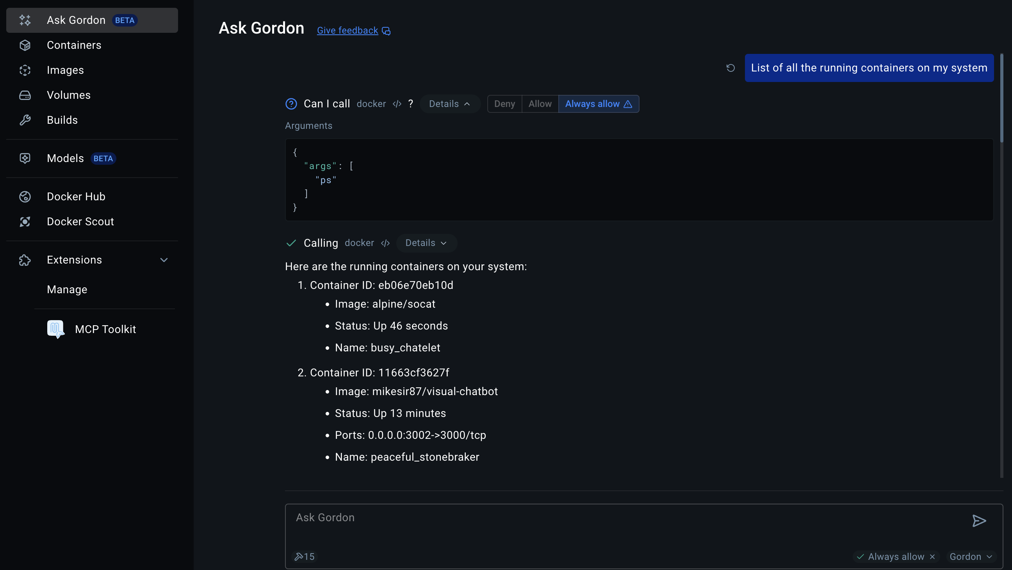Choose Always allow for docker call
This screenshot has width=1012, height=570.
pyautogui.click(x=598, y=104)
